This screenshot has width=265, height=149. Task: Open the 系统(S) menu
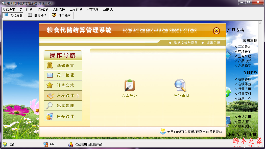[x=108, y=9]
